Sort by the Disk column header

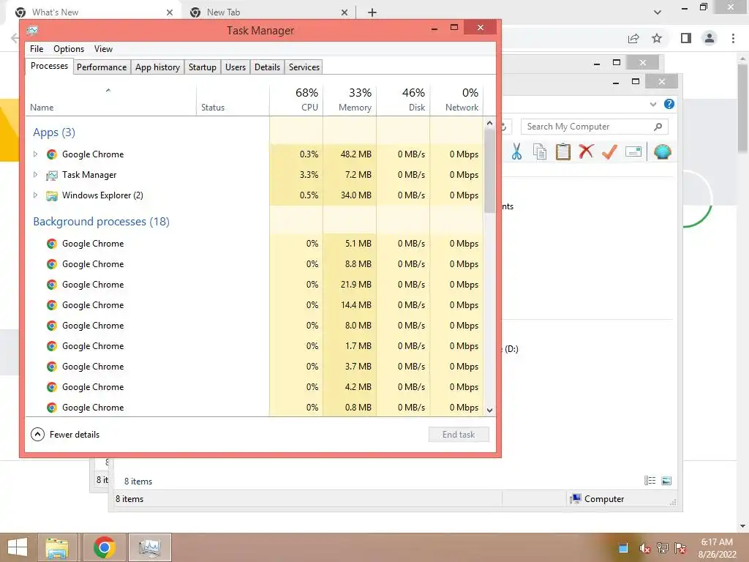click(x=404, y=100)
